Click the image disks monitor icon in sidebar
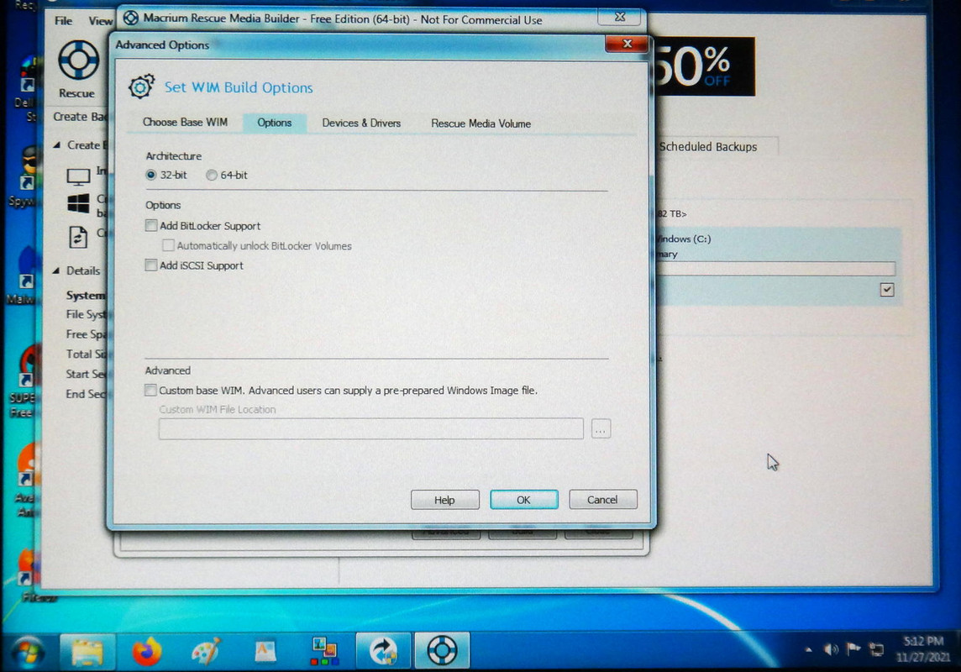The width and height of the screenshot is (961, 672). (78, 177)
